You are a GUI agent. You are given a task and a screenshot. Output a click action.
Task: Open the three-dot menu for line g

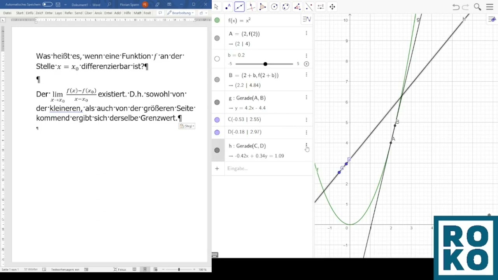306,97
